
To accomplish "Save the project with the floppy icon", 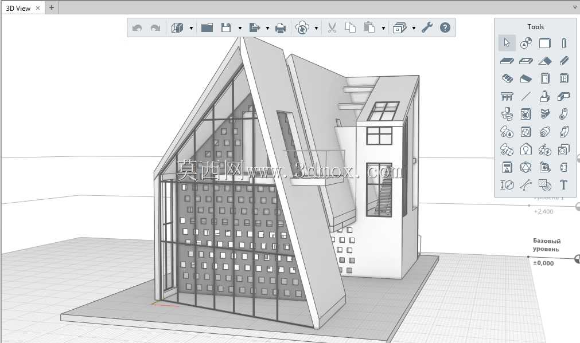I will [226, 27].
